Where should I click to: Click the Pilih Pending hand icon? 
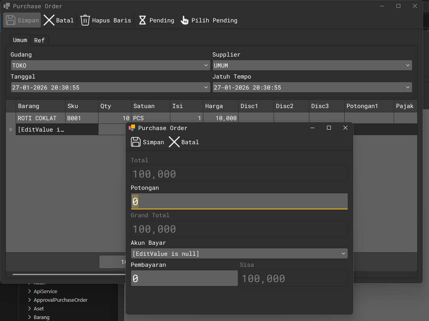pos(184,20)
